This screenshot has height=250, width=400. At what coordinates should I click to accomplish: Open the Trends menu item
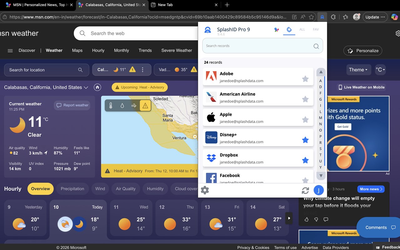click(x=145, y=50)
